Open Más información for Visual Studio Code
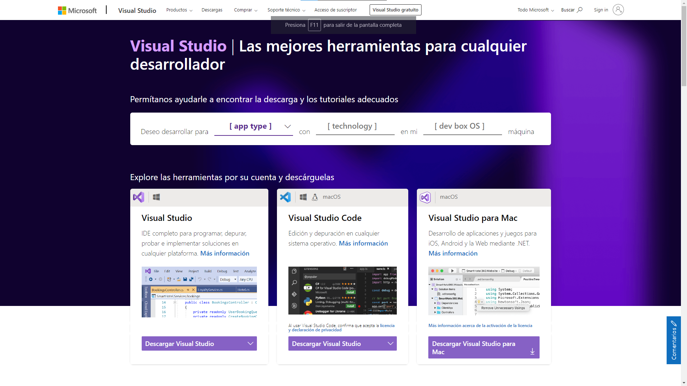The height and width of the screenshot is (386, 687). point(363,243)
